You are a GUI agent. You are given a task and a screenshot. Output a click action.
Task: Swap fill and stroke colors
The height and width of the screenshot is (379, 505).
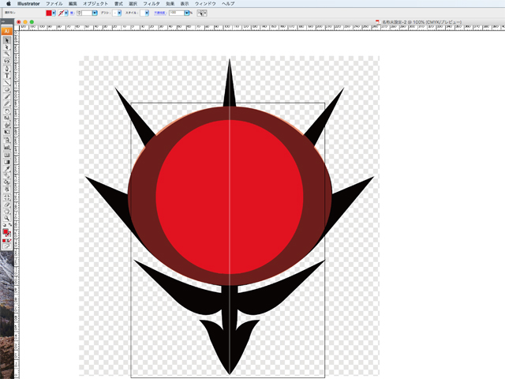[x=10, y=225]
